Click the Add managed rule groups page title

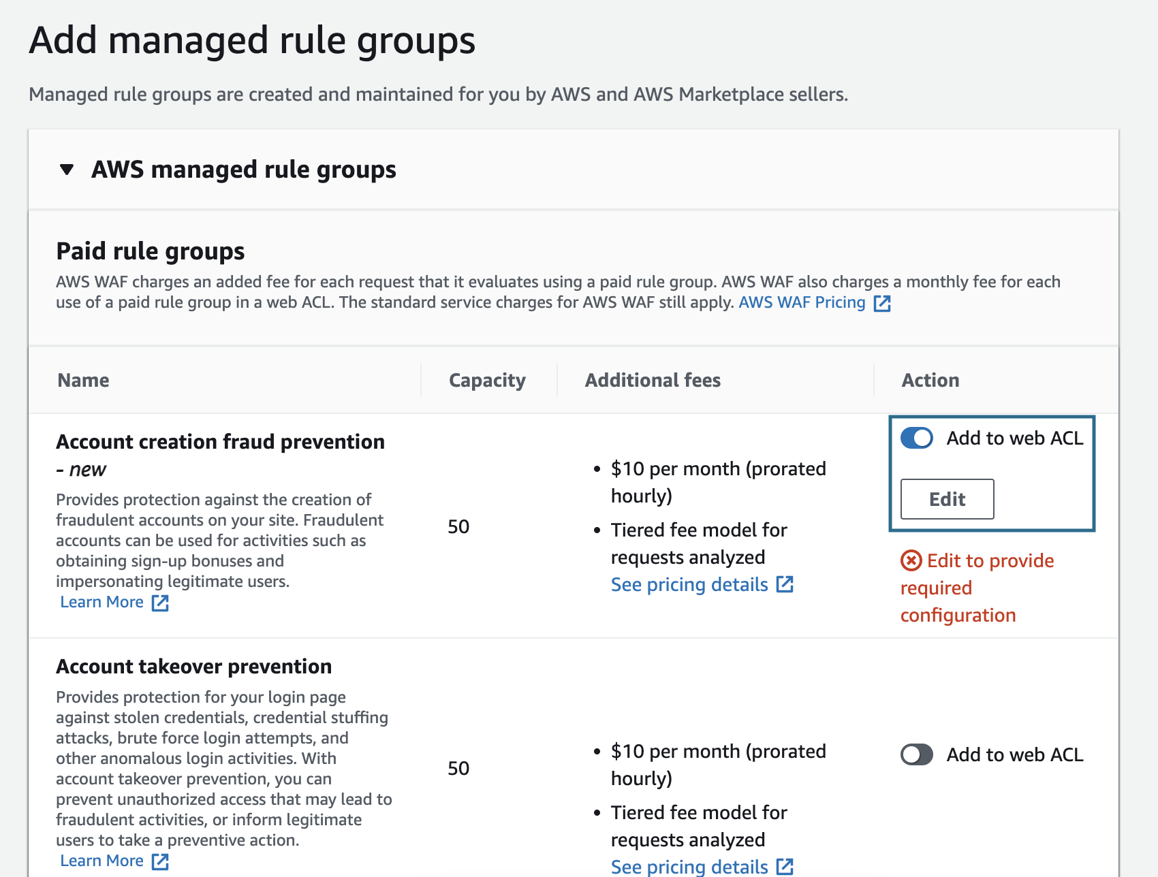point(252,41)
